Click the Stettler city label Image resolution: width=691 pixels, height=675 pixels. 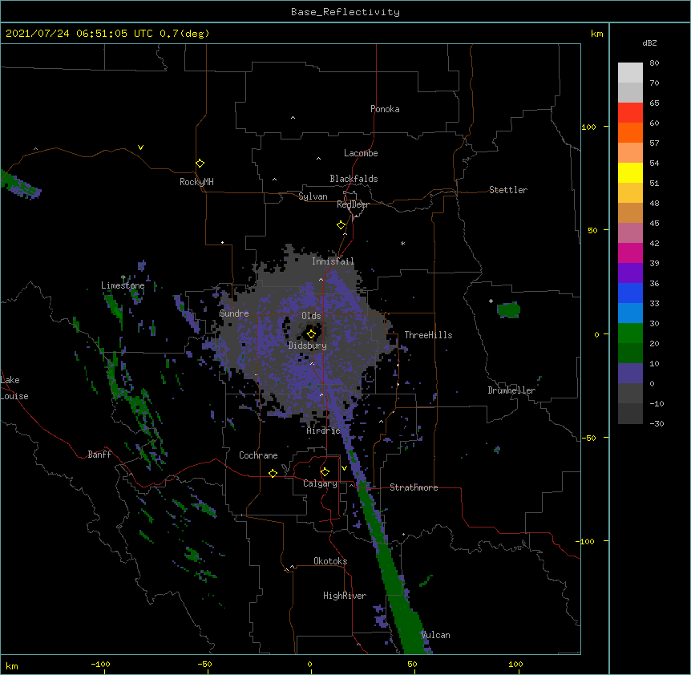tap(508, 190)
